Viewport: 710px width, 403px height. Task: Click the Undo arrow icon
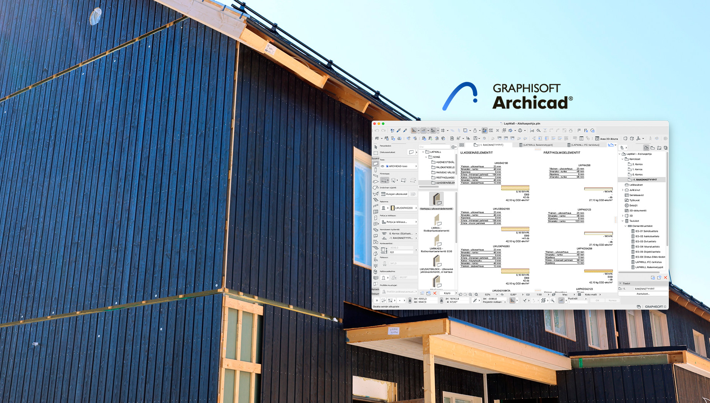click(x=376, y=130)
